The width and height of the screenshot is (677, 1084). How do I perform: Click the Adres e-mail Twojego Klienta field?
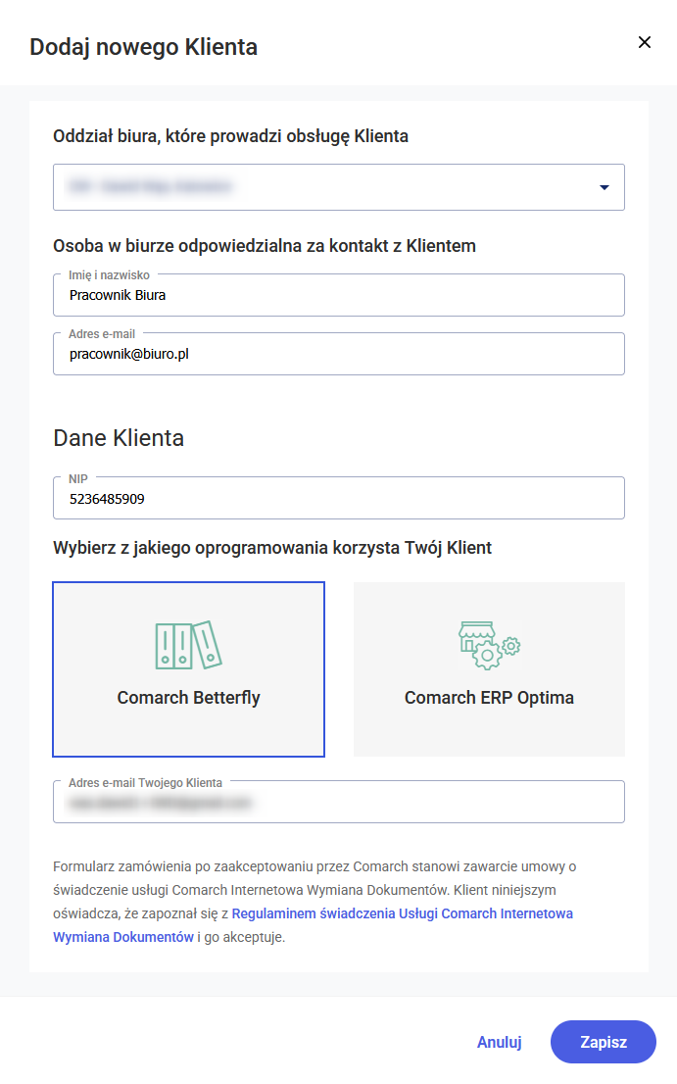click(338, 803)
